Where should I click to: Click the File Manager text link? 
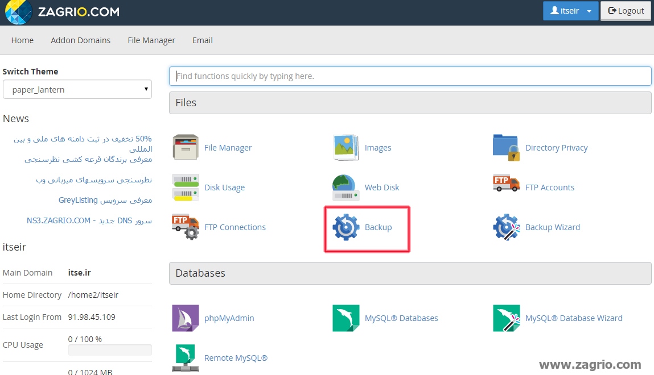tap(228, 148)
